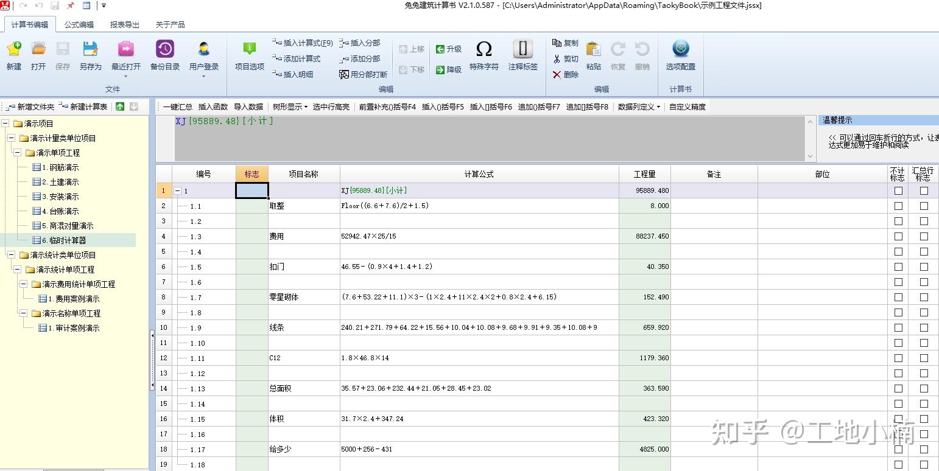939x471 pixels.
Task: Open 1.费用案例演示 in the tree
Action: click(x=74, y=299)
